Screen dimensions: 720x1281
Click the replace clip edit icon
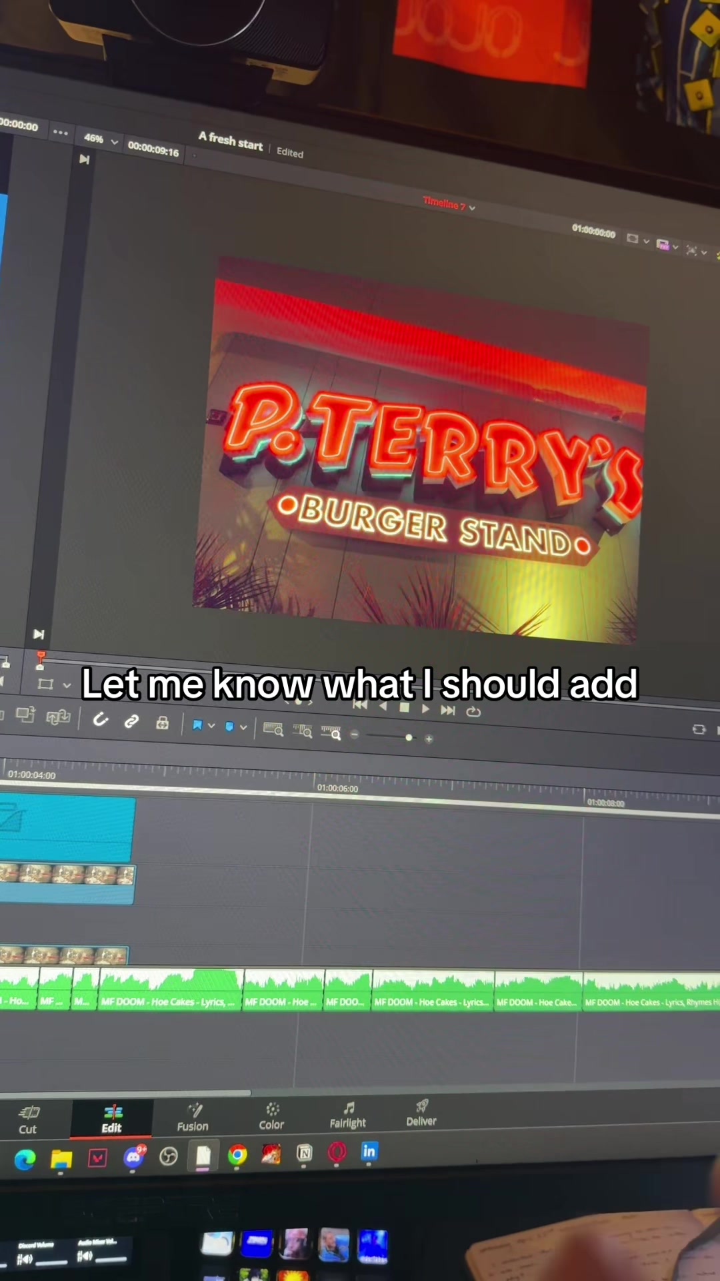point(59,717)
